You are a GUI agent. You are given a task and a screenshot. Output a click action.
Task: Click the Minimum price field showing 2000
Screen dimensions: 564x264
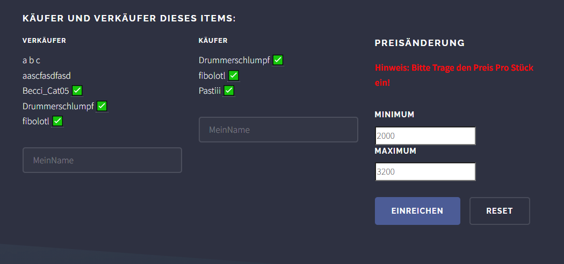click(x=425, y=136)
